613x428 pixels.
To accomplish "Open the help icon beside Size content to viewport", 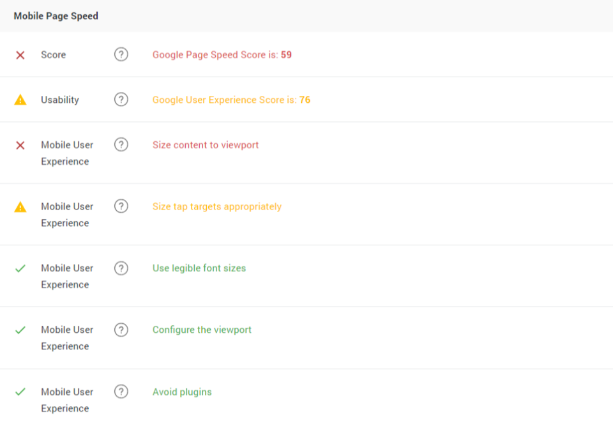I will tap(121, 144).
